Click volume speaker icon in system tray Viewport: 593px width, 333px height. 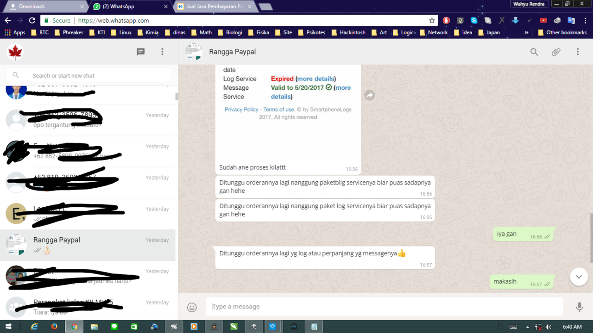pos(549,327)
